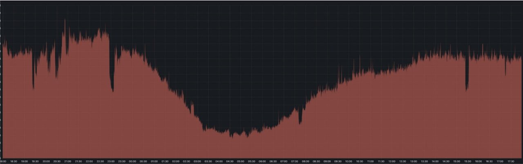Click the 04:30 time axis label
The width and height of the screenshot is (523, 164).
click(x=230, y=161)
